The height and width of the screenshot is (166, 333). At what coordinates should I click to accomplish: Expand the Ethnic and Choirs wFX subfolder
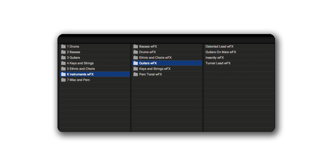(155, 58)
